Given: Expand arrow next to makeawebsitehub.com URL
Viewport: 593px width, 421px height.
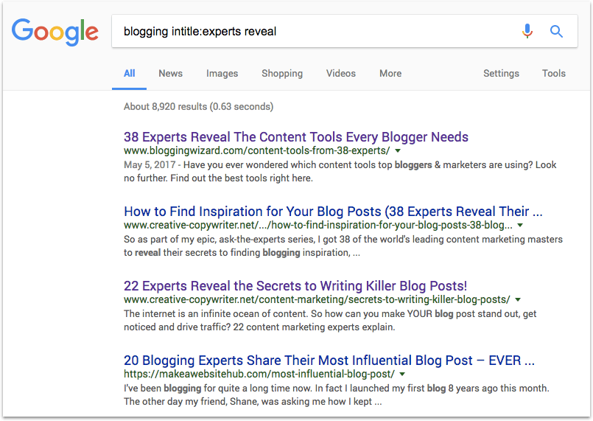Looking at the screenshot, I should (x=402, y=375).
